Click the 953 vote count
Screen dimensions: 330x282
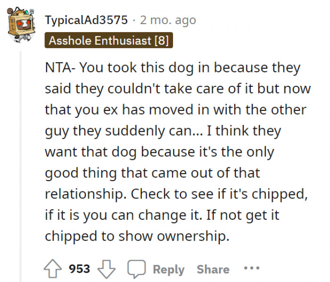pos(79,269)
